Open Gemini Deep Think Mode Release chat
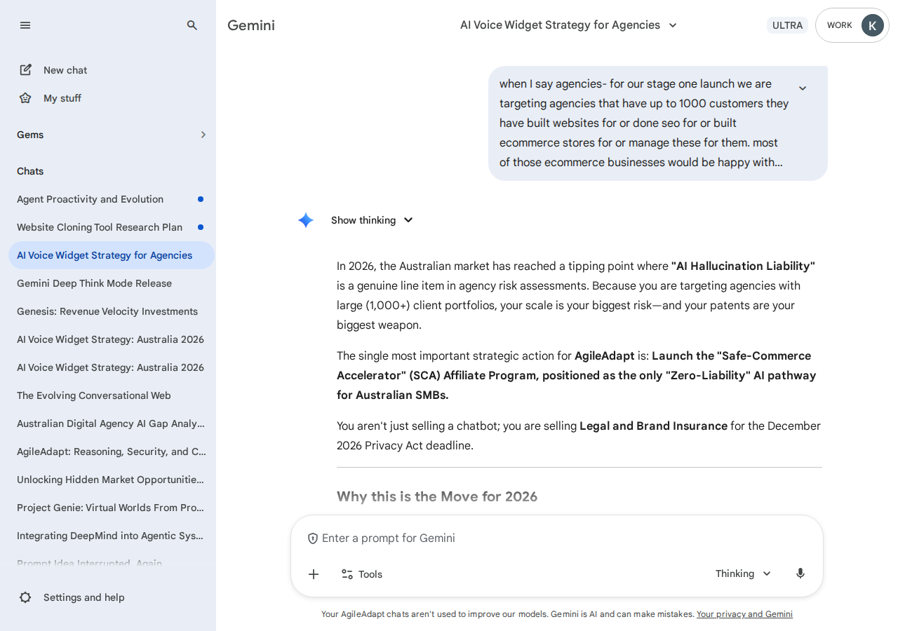The image size is (898, 631). pos(94,283)
